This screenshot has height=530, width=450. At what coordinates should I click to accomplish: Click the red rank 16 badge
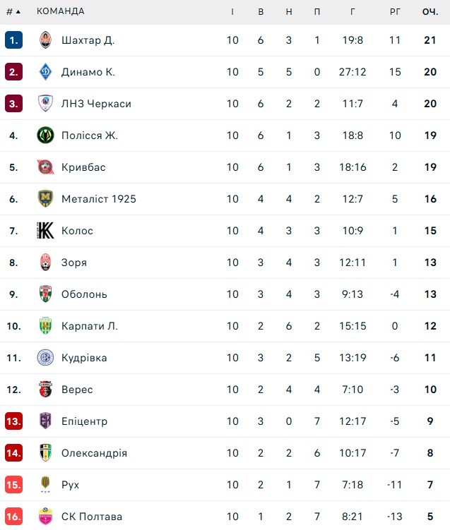[x=13, y=517]
